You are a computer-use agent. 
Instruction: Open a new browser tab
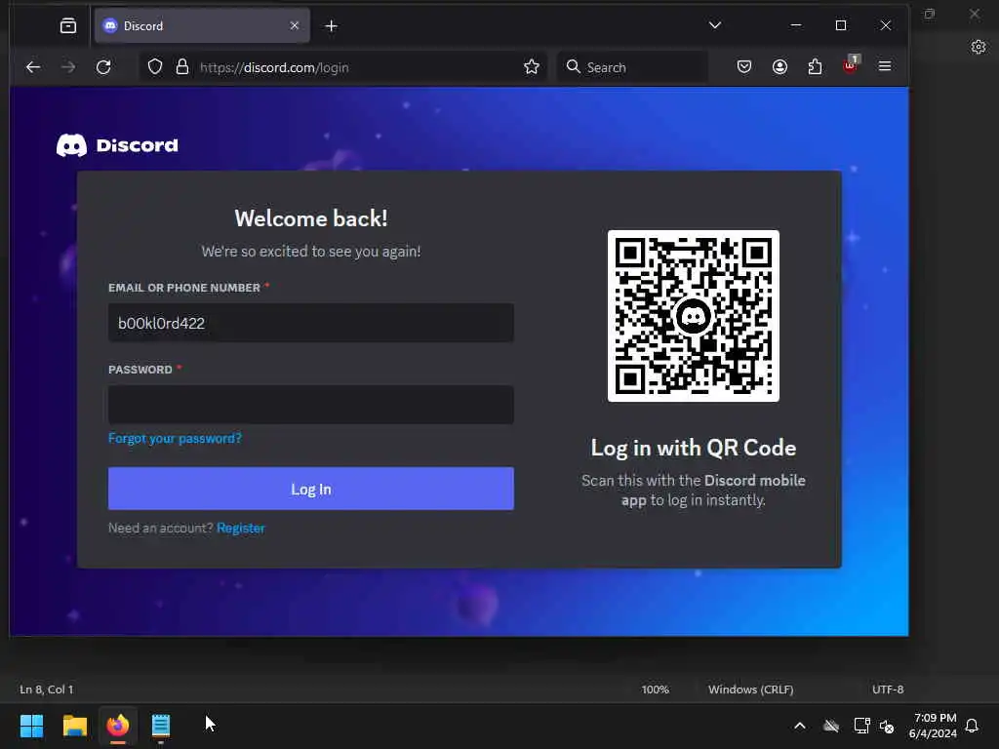point(332,26)
